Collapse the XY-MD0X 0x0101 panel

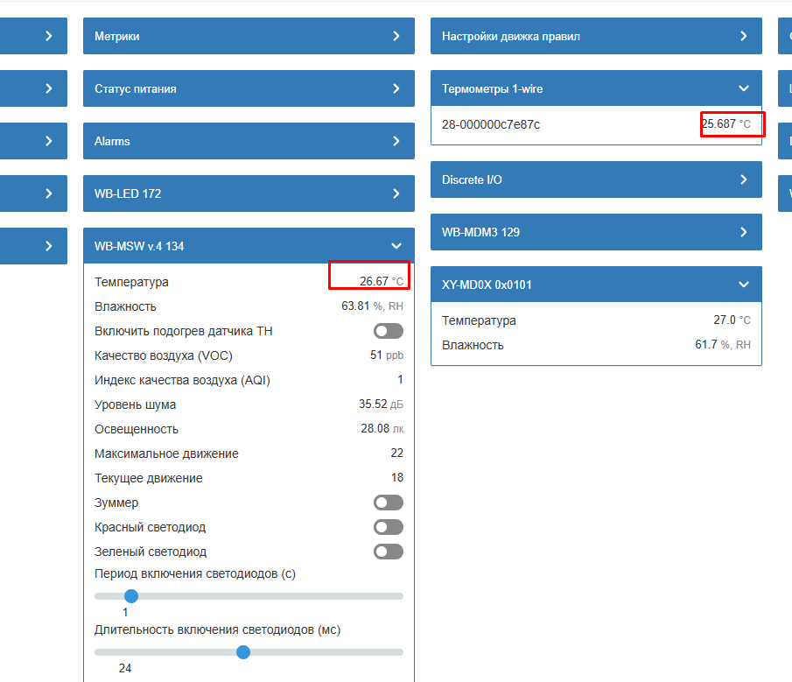click(x=744, y=285)
